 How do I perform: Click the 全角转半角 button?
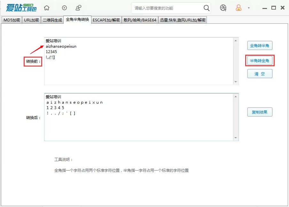pyautogui.click(x=260, y=45)
